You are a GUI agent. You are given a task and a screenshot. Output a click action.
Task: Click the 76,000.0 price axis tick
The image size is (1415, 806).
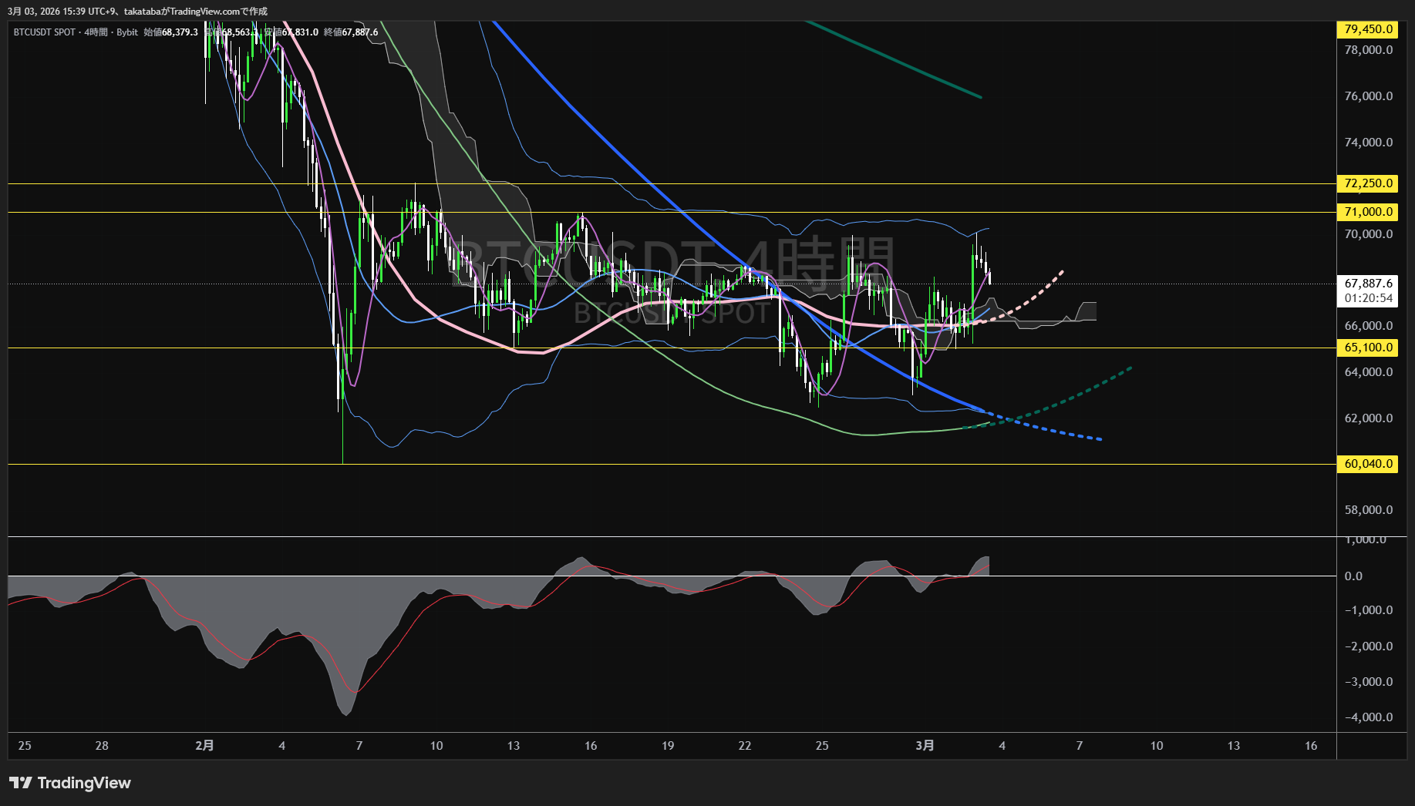coord(1368,96)
